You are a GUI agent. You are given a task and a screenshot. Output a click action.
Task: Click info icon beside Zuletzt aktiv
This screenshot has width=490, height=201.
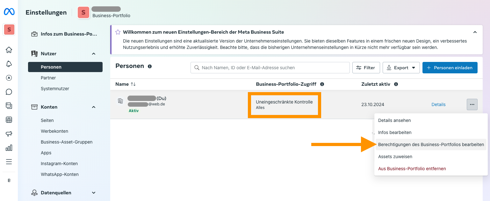pos(396,84)
